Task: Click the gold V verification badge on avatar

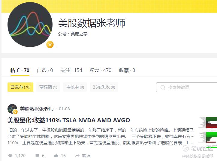Action: tap(50, 45)
